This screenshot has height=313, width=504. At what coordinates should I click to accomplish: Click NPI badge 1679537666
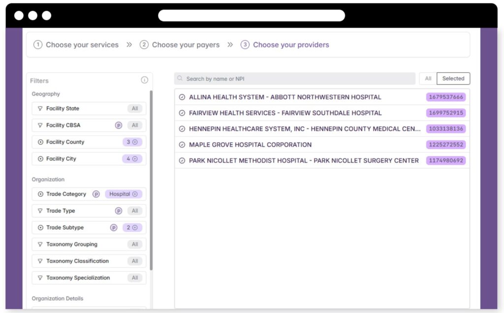click(x=446, y=97)
